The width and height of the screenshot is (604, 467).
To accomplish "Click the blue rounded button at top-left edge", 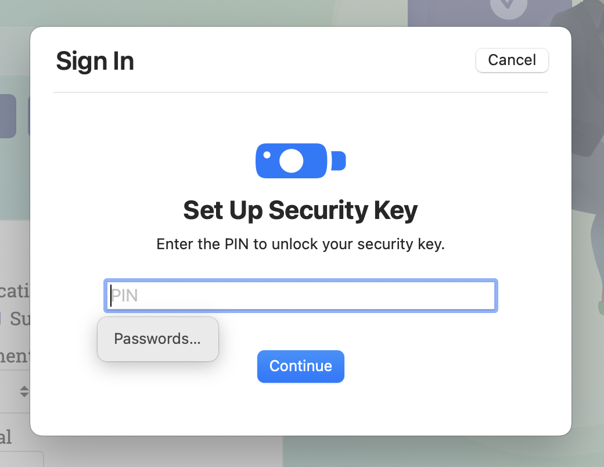I will coord(8,116).
